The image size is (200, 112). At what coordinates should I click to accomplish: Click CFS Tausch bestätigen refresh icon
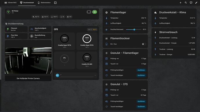pos(106,107)
